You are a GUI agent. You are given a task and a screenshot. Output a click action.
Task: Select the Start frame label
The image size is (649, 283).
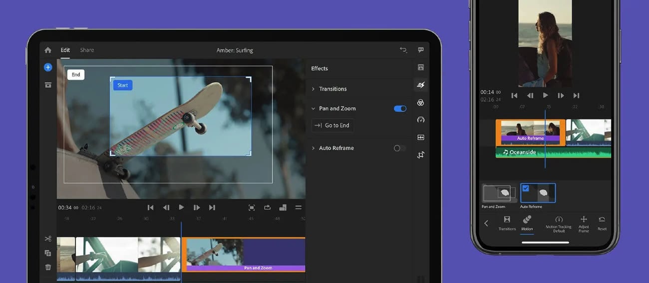(123, 85)
